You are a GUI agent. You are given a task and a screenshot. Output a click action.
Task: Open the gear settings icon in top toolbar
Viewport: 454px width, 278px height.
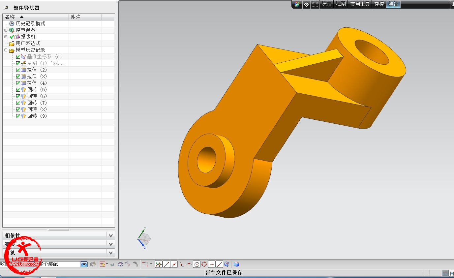[x=306, y=4]
